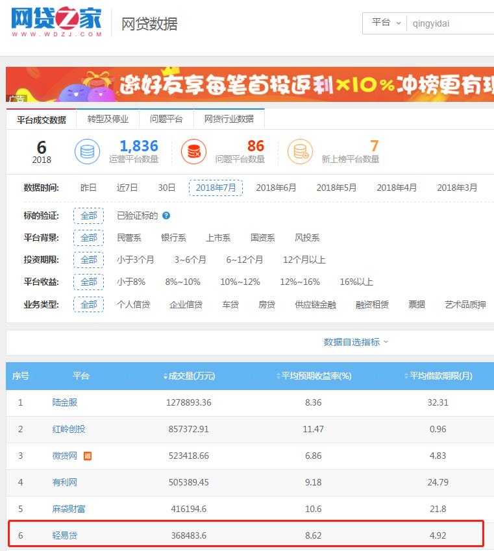Click the 1,836 operating platforms count
Viewport: 494px width, 551px height.
tap(139, 146)
